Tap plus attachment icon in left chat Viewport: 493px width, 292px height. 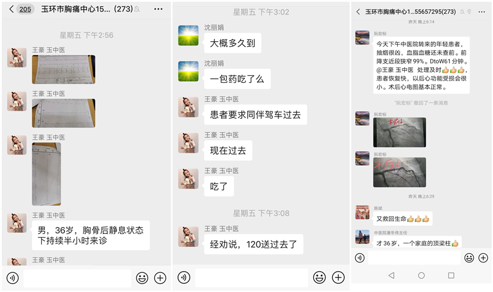(x=160, y=278)
